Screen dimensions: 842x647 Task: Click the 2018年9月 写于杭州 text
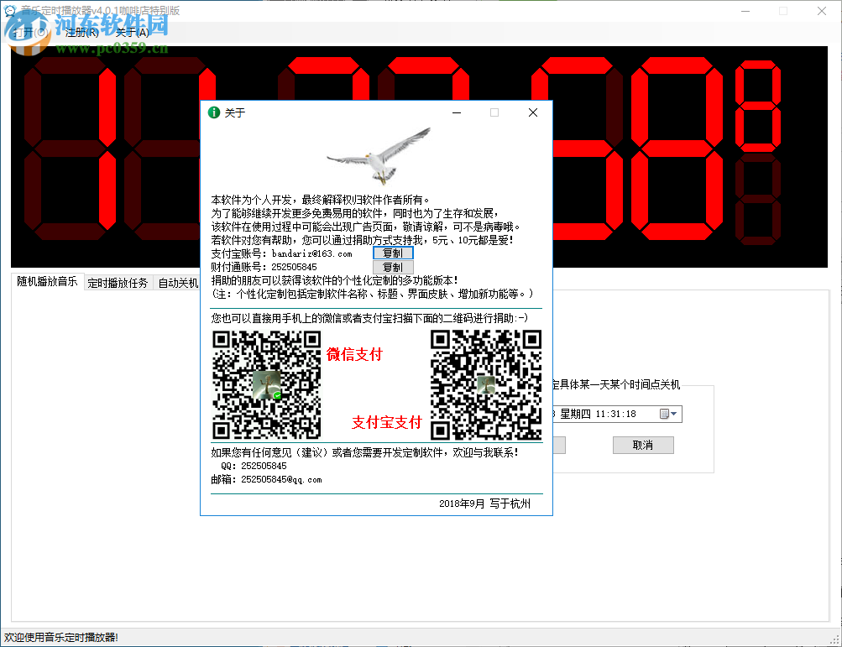[484, 504]
